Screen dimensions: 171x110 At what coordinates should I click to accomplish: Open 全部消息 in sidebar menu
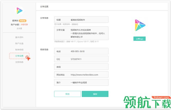[19, 62]
